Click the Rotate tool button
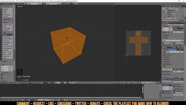Viewport: 186px width, 105px height. [8, 11]
